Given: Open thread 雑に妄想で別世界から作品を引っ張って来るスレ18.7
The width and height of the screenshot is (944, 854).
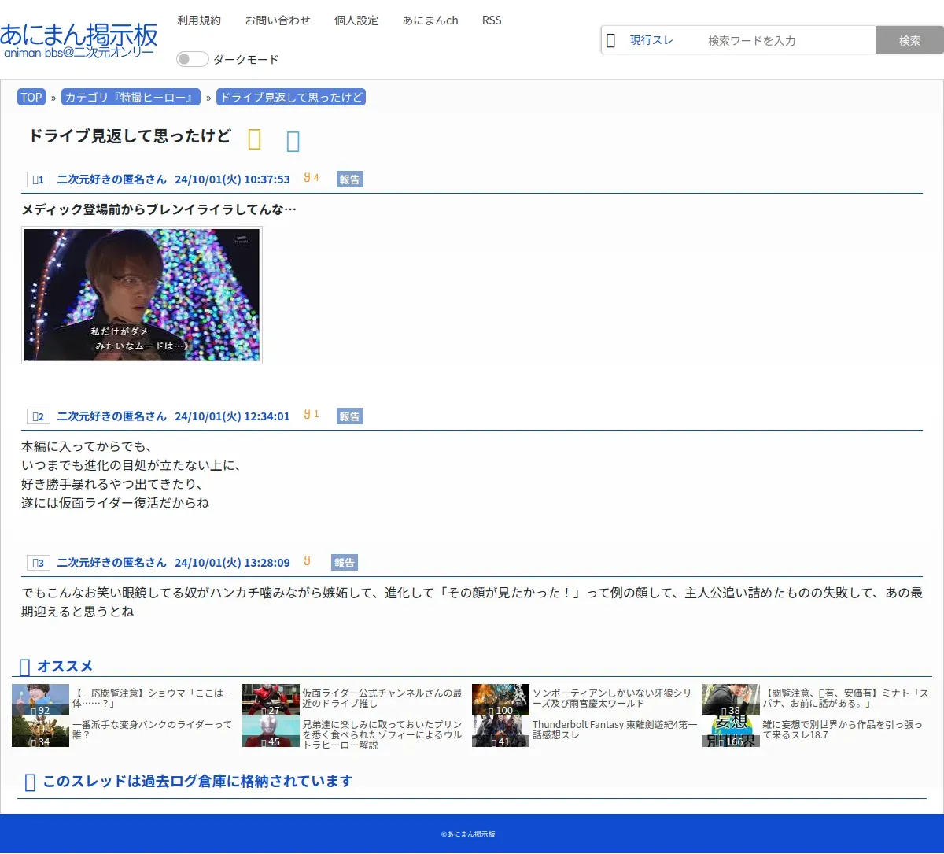Looking at the screenshot, I should point(843,730).
